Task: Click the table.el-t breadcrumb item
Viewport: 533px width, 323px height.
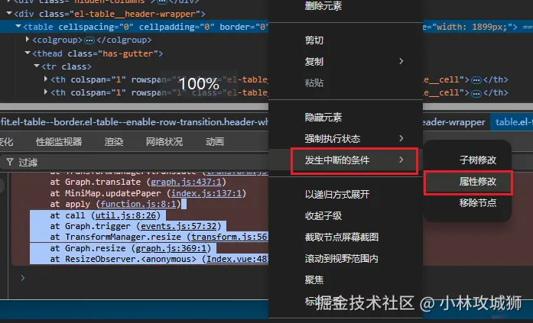Action: (513, 122)
